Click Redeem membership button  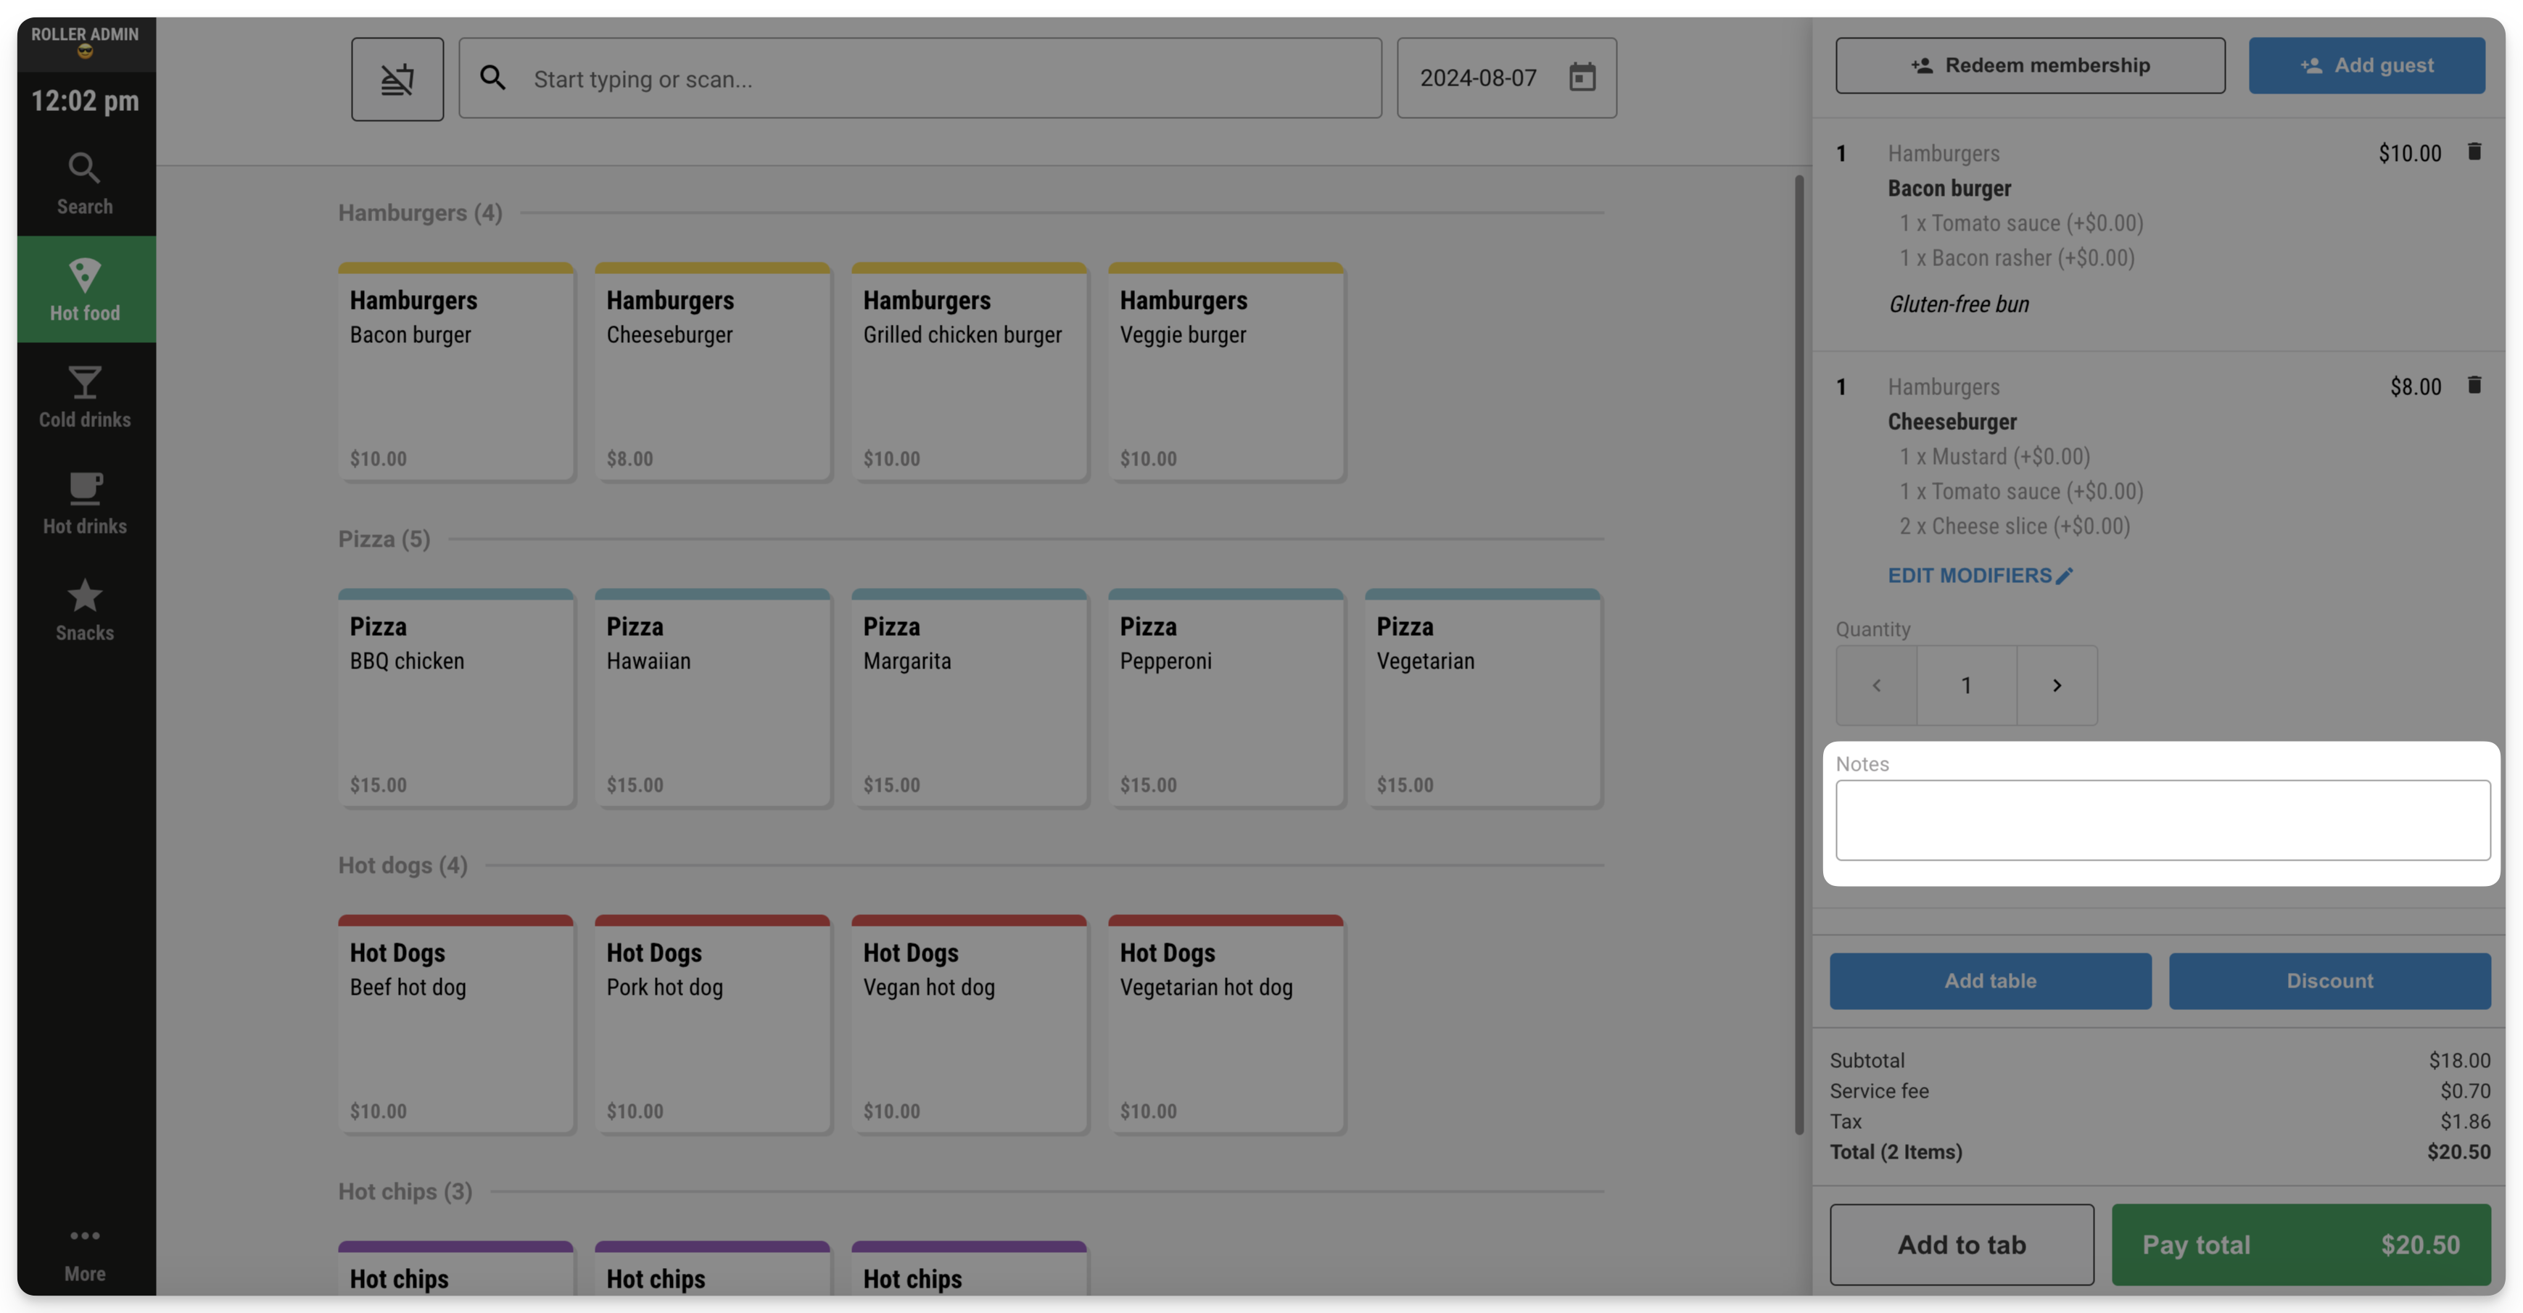pyautogui.click(x=2029, y=65)
